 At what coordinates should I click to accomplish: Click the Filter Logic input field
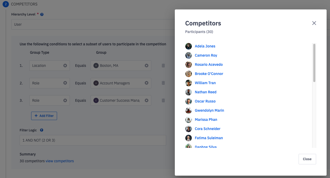click(93, 140)
